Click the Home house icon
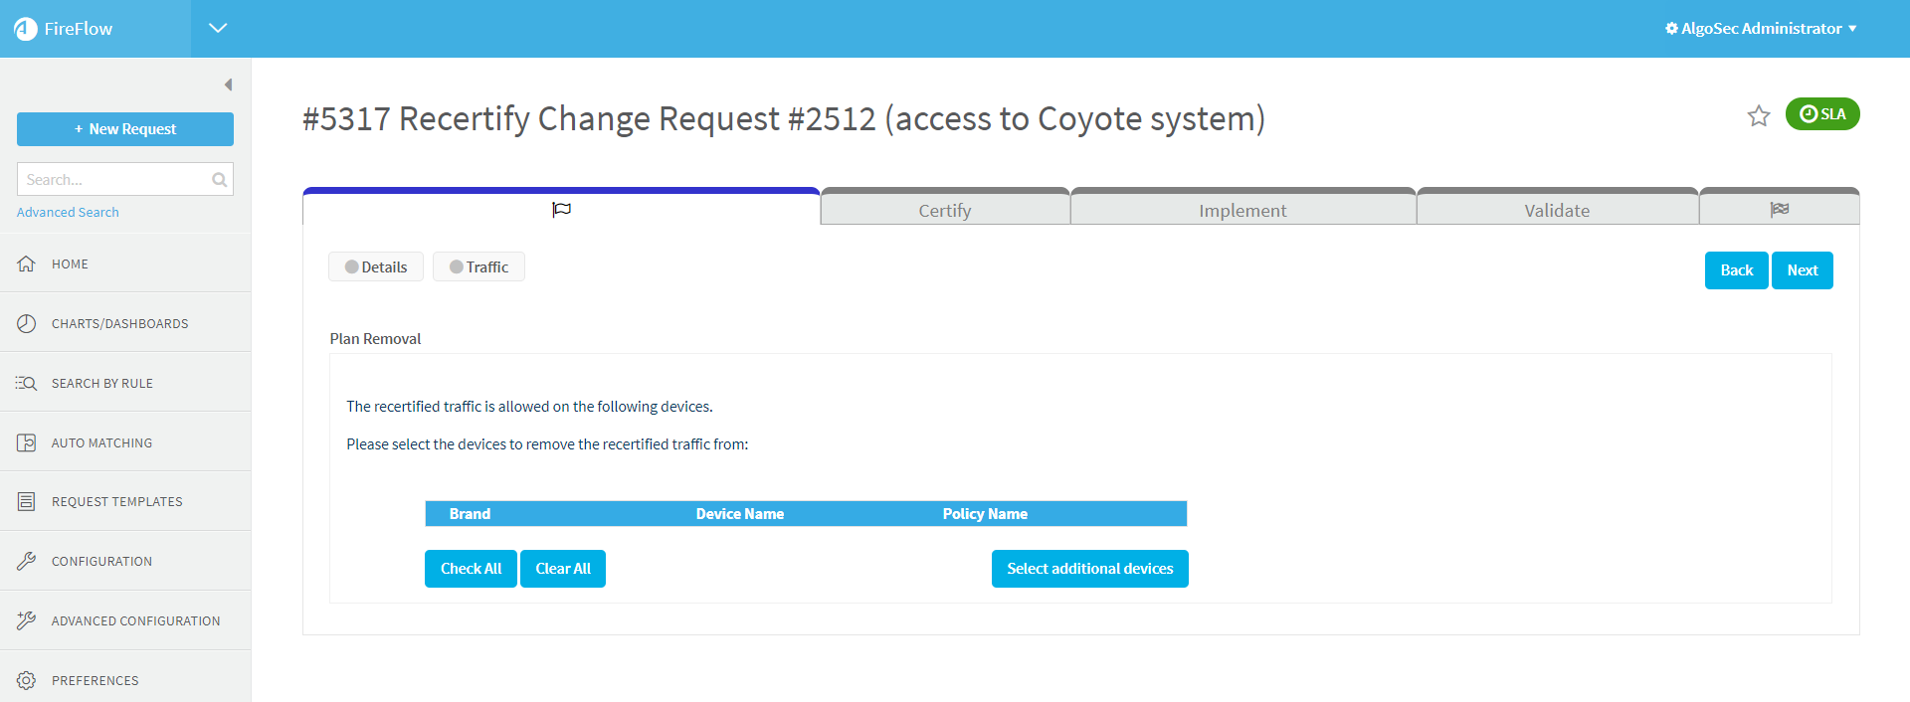1910x702 pixels. tap(27, 263)
